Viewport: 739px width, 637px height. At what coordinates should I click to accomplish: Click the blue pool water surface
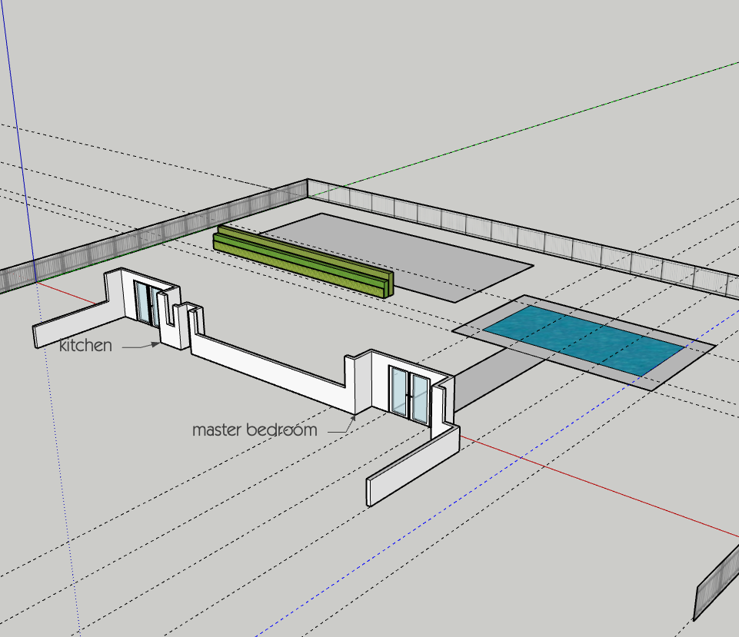click(584, 340)
